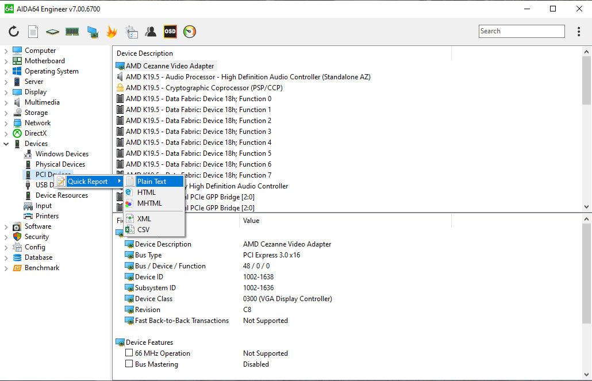Expand the Software tree node
592x381 pixels.
click(x=6, y=226)
